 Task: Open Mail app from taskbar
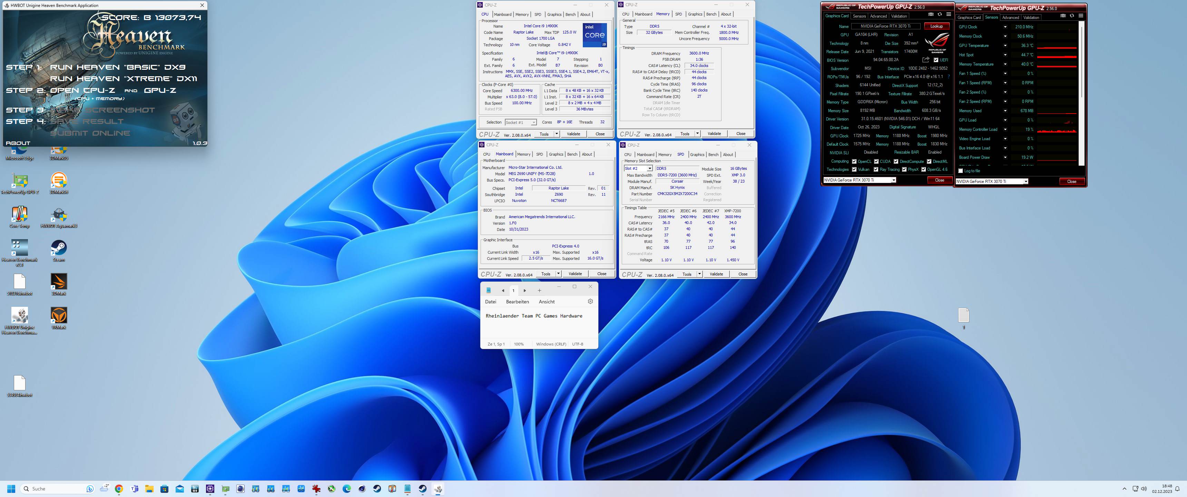pyautogui.click(x=180, y=489)
